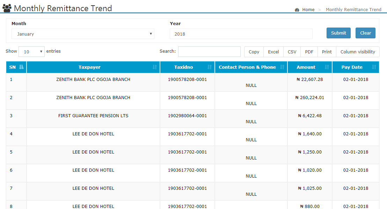
Task: Click sort arrows in Contact Person & Phone header
Action: (282, 67)
